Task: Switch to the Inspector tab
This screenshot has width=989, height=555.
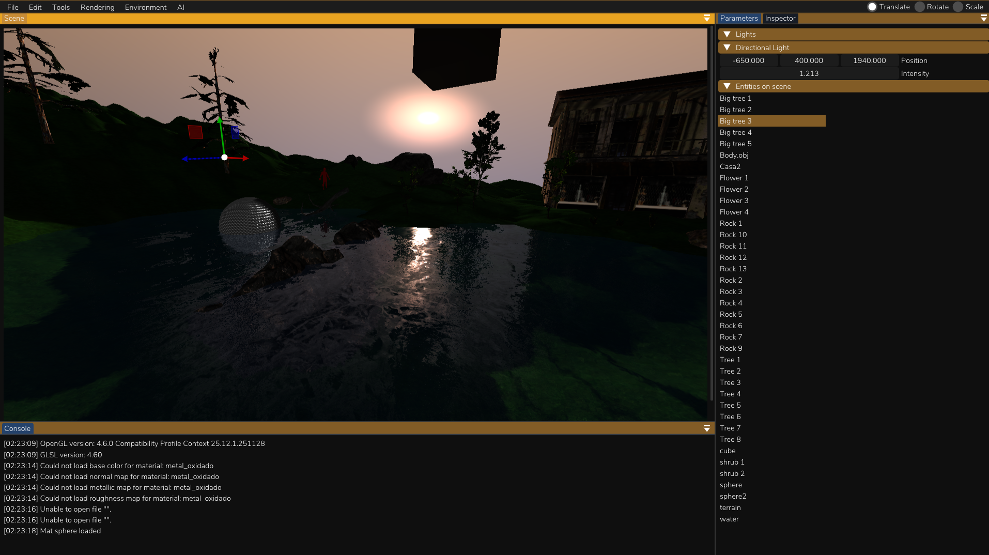Action: 780,18
